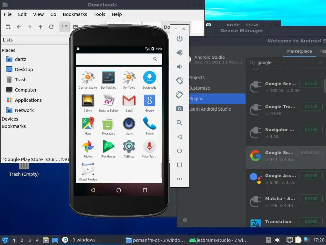326x245 pixels.
Task: Open View menu in file manager
Action: (38, 14)
